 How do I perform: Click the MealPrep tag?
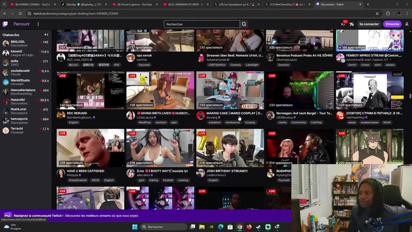click(145, 122)
